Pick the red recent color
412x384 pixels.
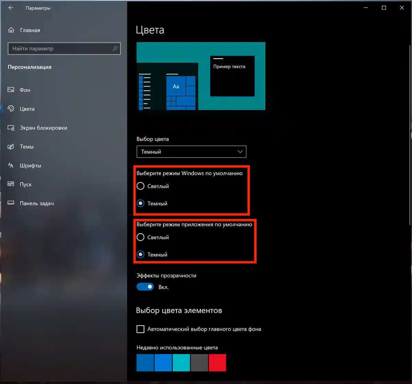(x=218, y=363)
